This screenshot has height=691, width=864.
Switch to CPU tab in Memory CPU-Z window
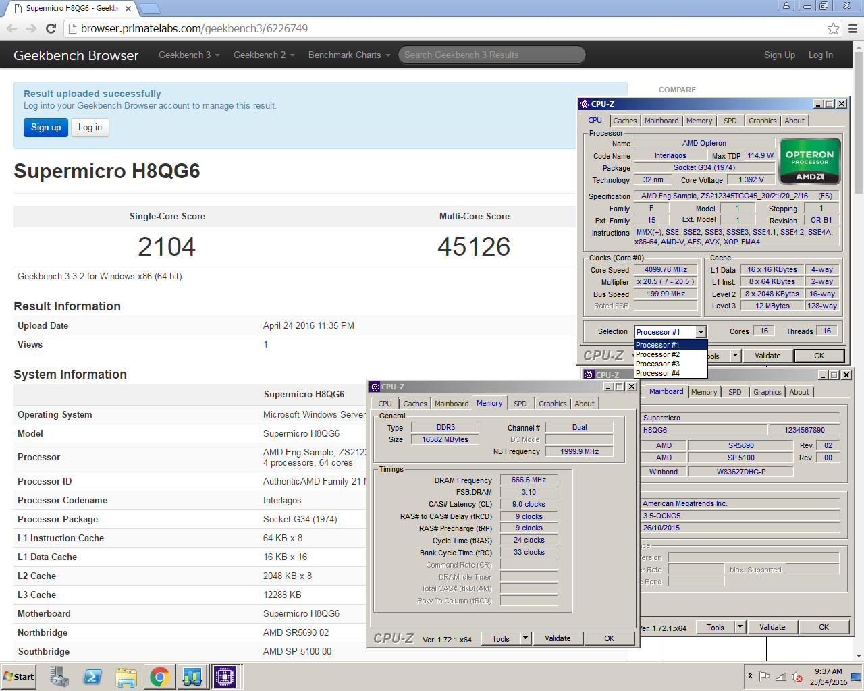click(x=385, y=404)
